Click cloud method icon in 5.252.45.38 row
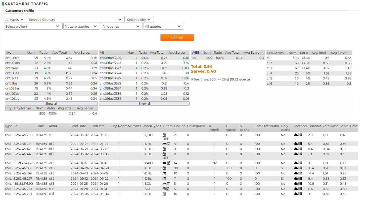The width and height of the screenshot is (366, 203). [x=296, y=168]
